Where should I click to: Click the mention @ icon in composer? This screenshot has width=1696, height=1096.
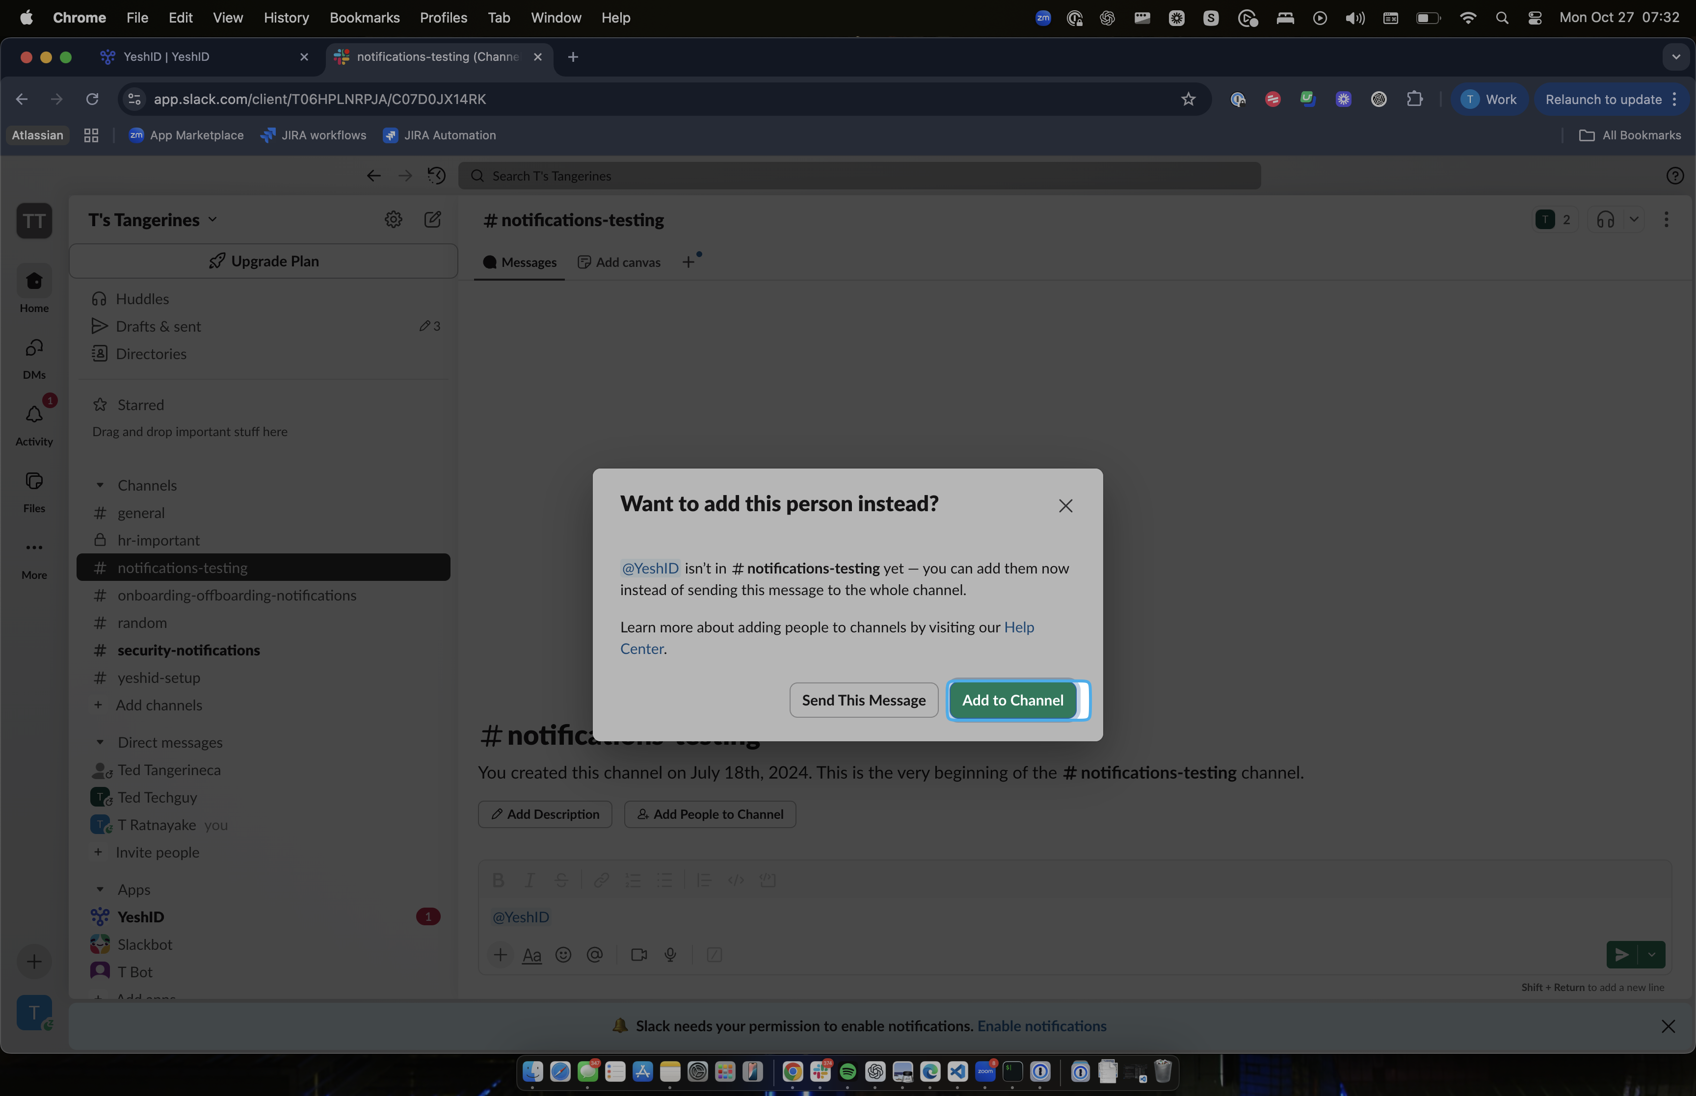(x=595, y=954)
